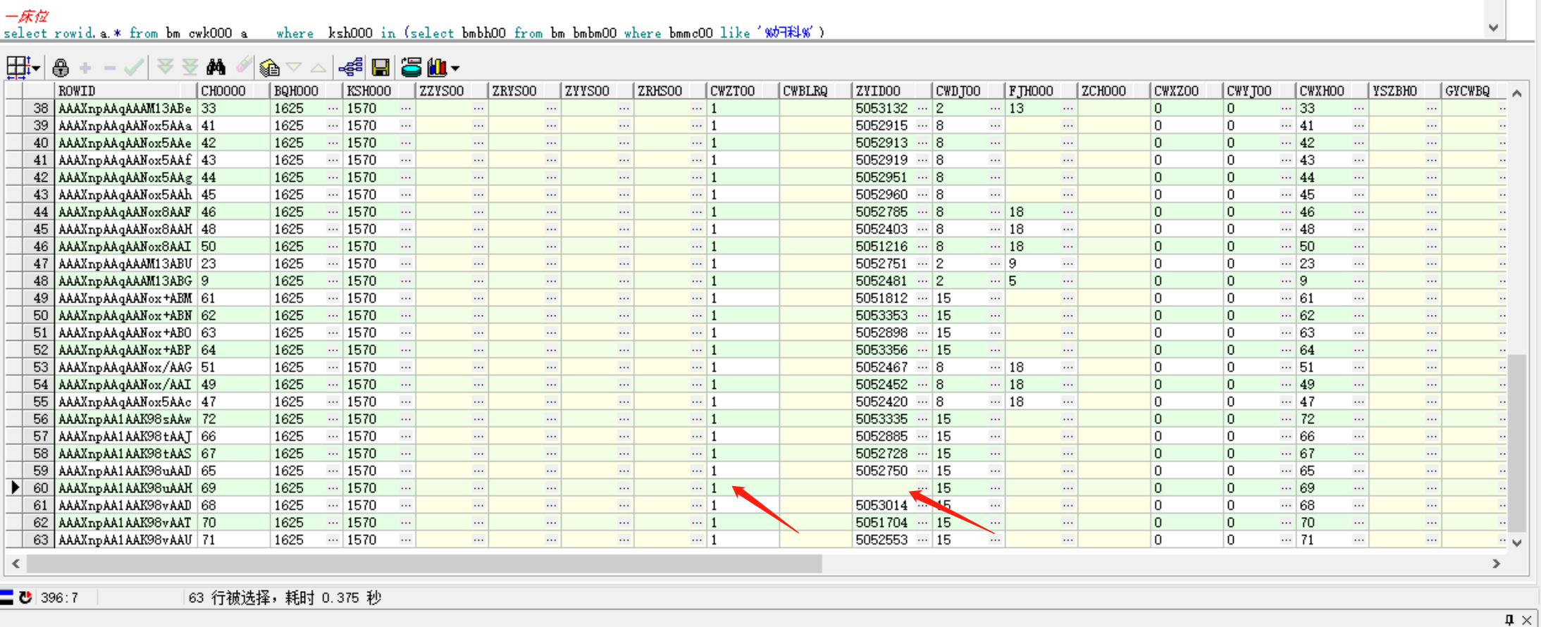Screen dimensions: 1541x627
Task: Click the SQL editor scroll-down arrow
Action: [x=1493, y=28]
